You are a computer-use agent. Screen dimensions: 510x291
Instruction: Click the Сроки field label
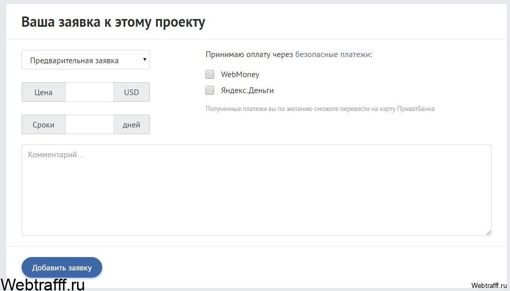[43, 124]
